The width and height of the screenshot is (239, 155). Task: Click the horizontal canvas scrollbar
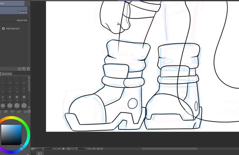click(x=169, y=149)
